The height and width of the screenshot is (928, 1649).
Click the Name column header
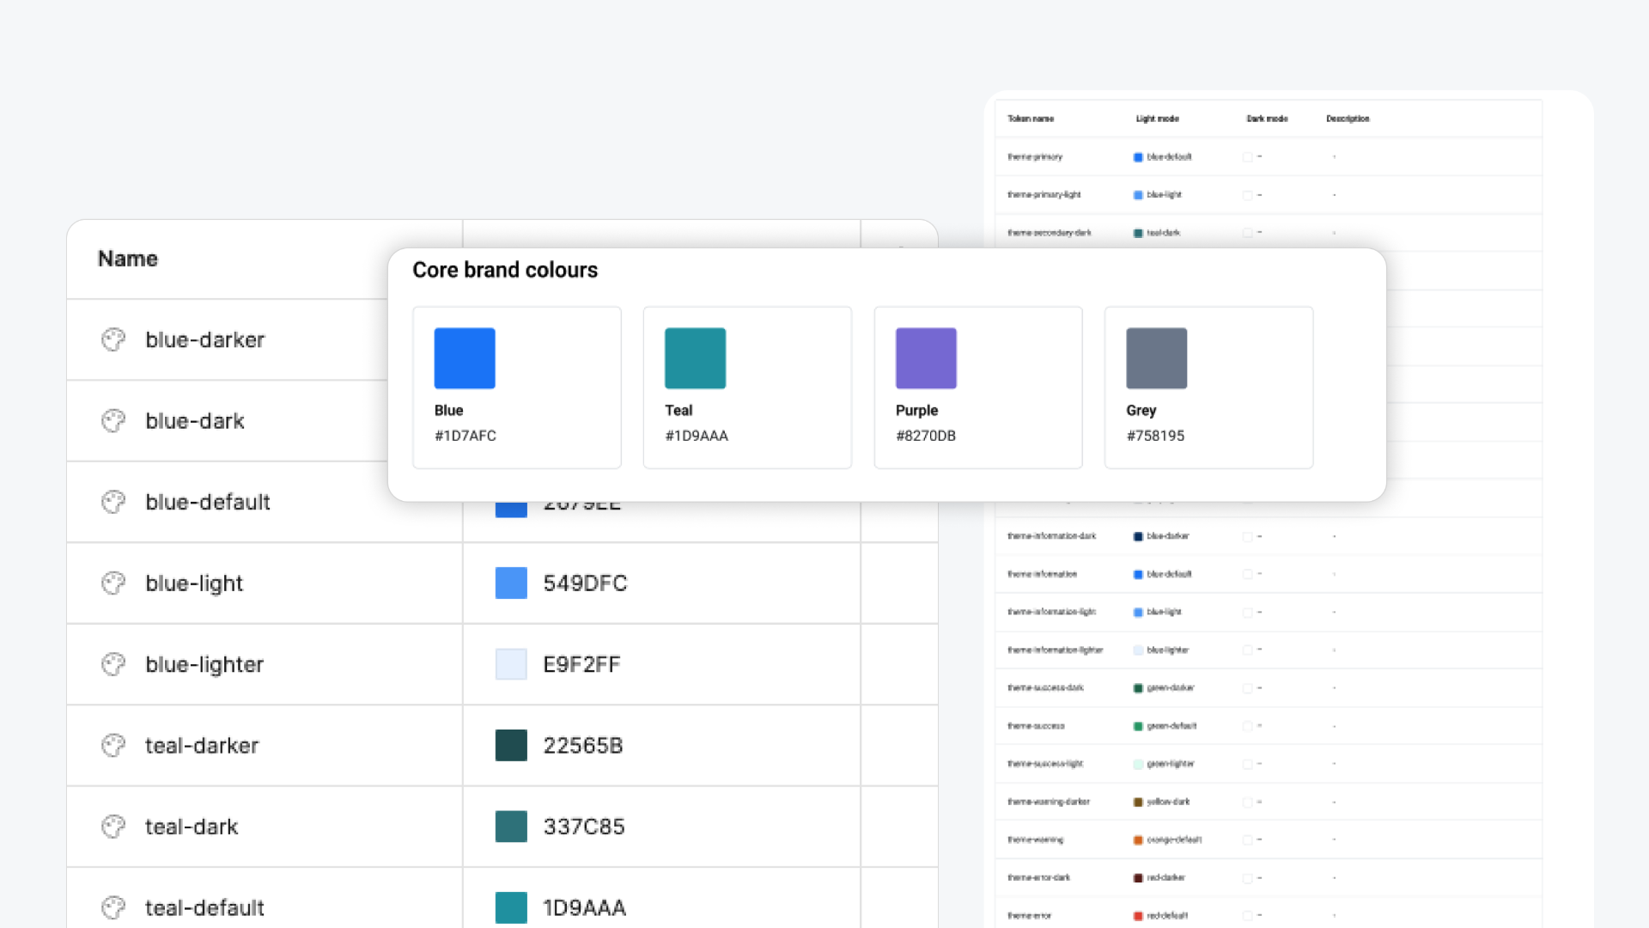click(127, 258)
